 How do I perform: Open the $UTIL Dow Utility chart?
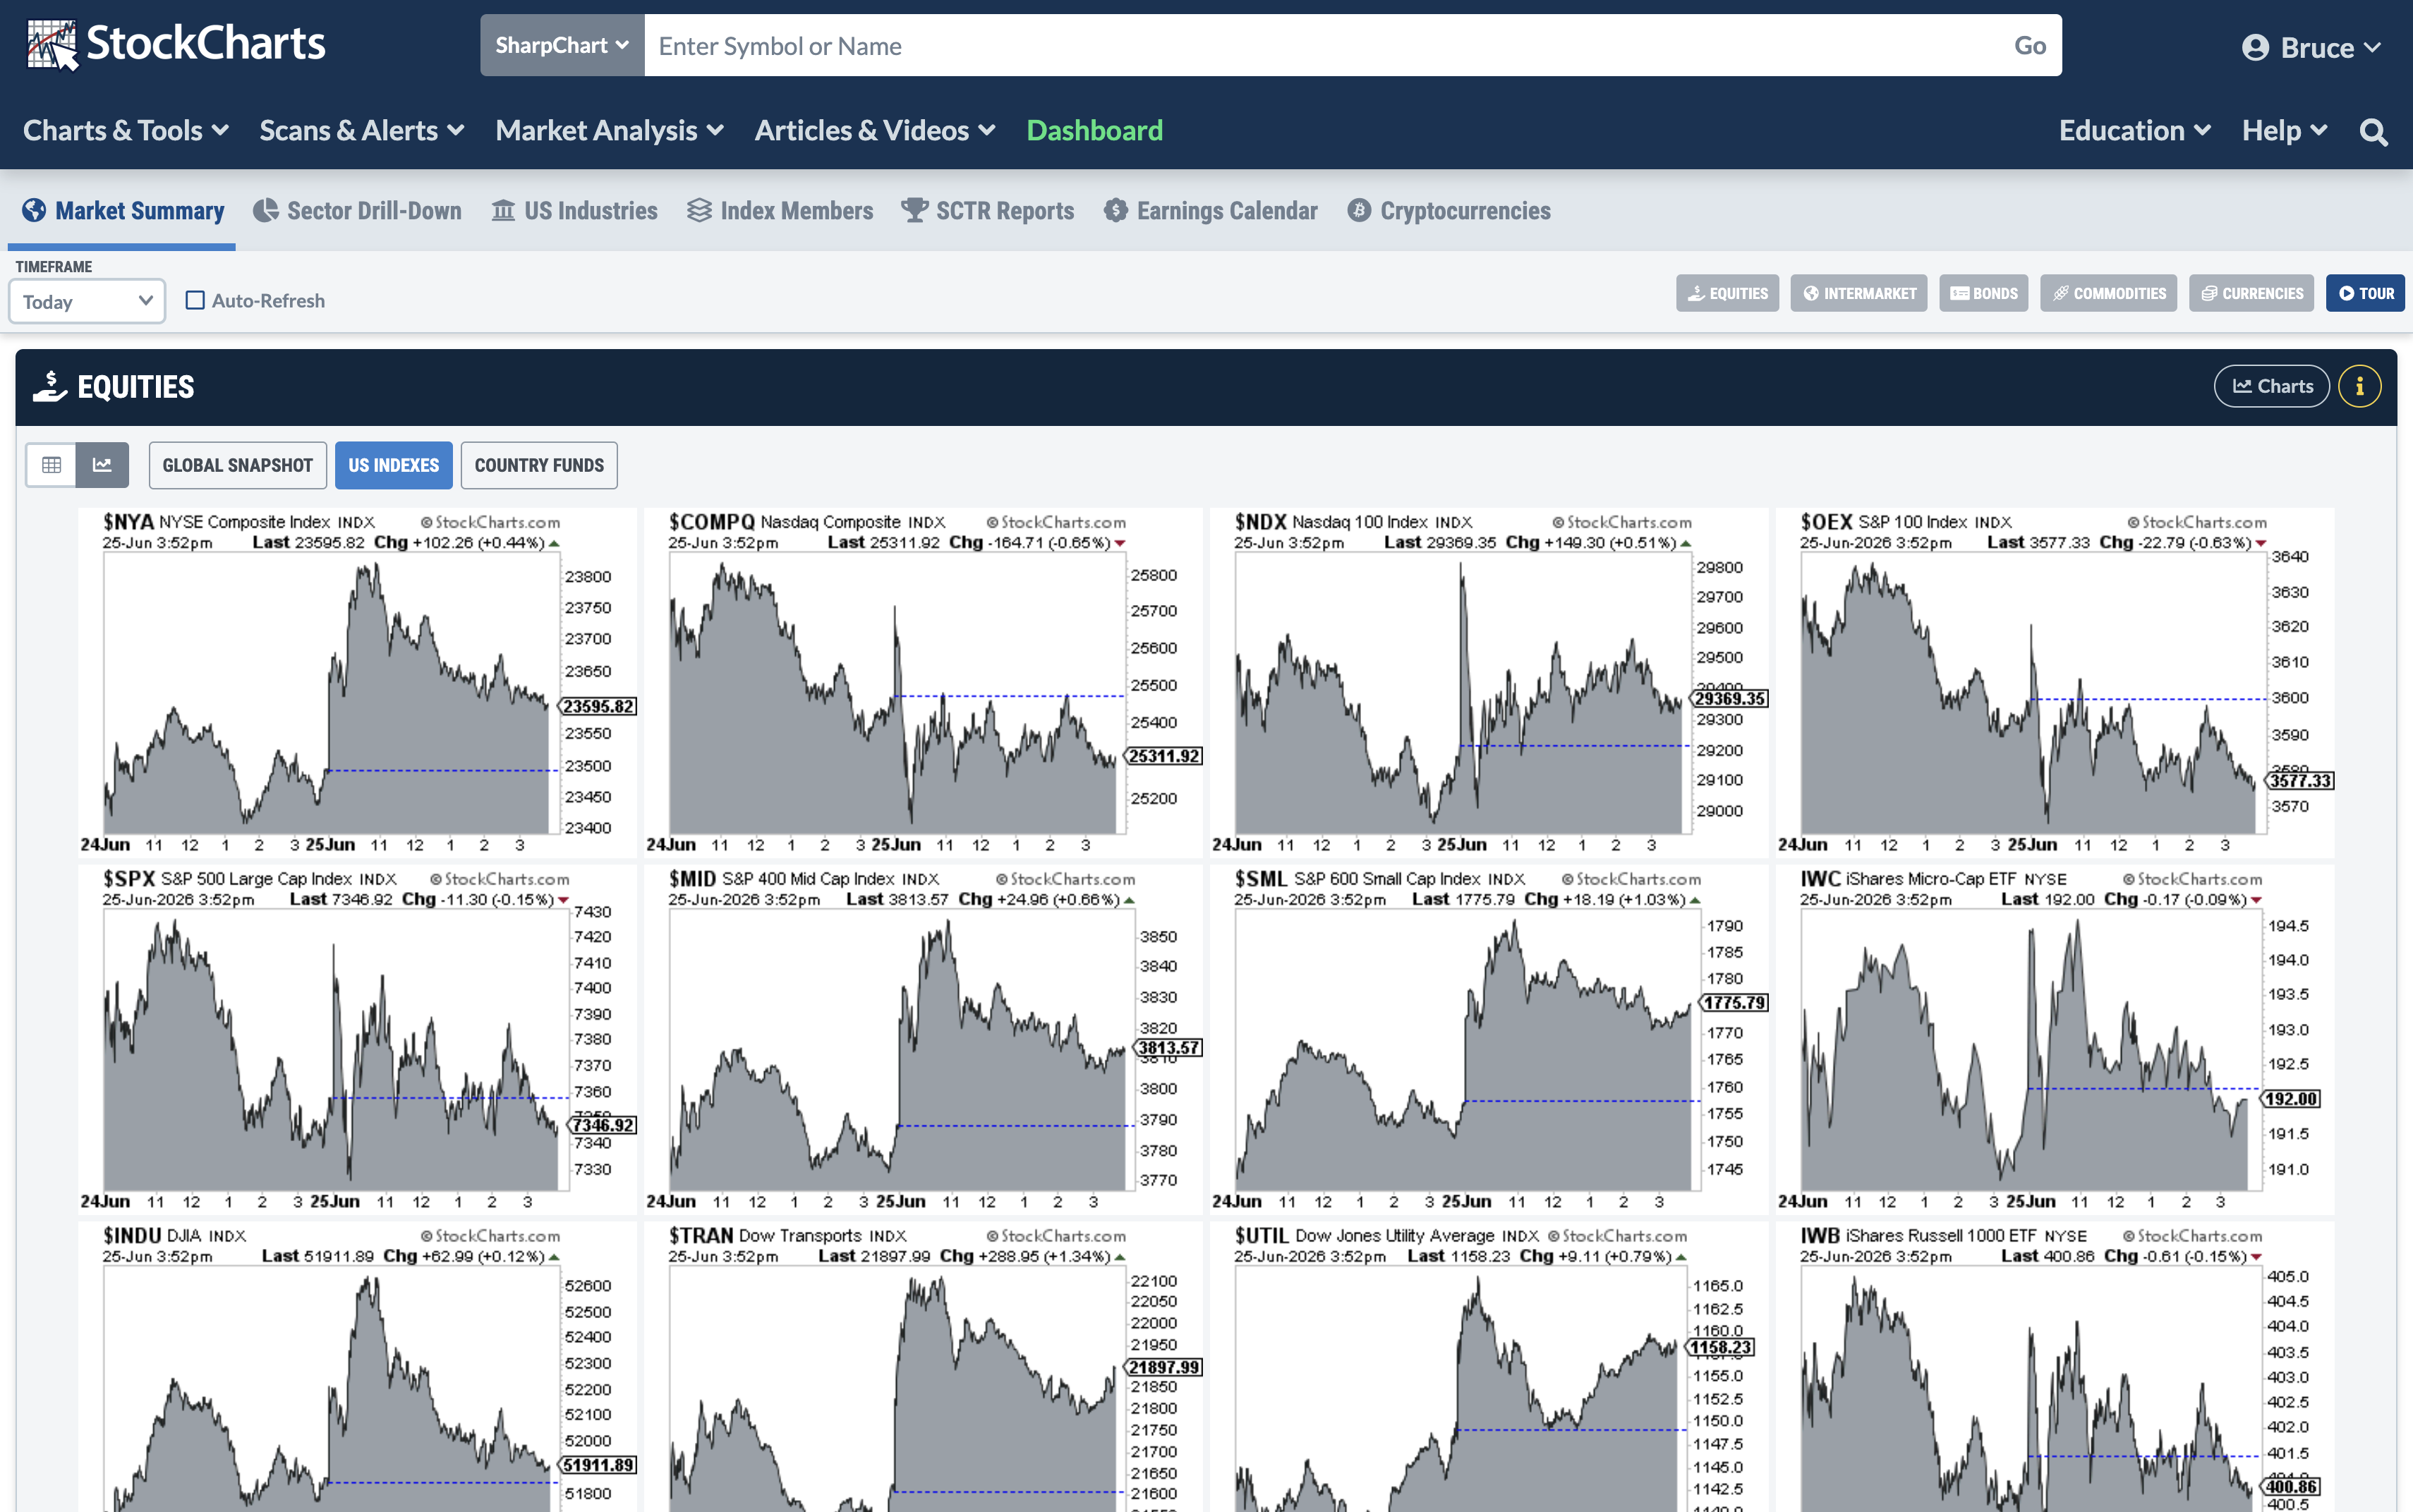point(1489,1367)
